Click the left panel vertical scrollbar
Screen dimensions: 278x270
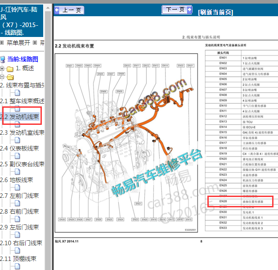coord(48,158)
